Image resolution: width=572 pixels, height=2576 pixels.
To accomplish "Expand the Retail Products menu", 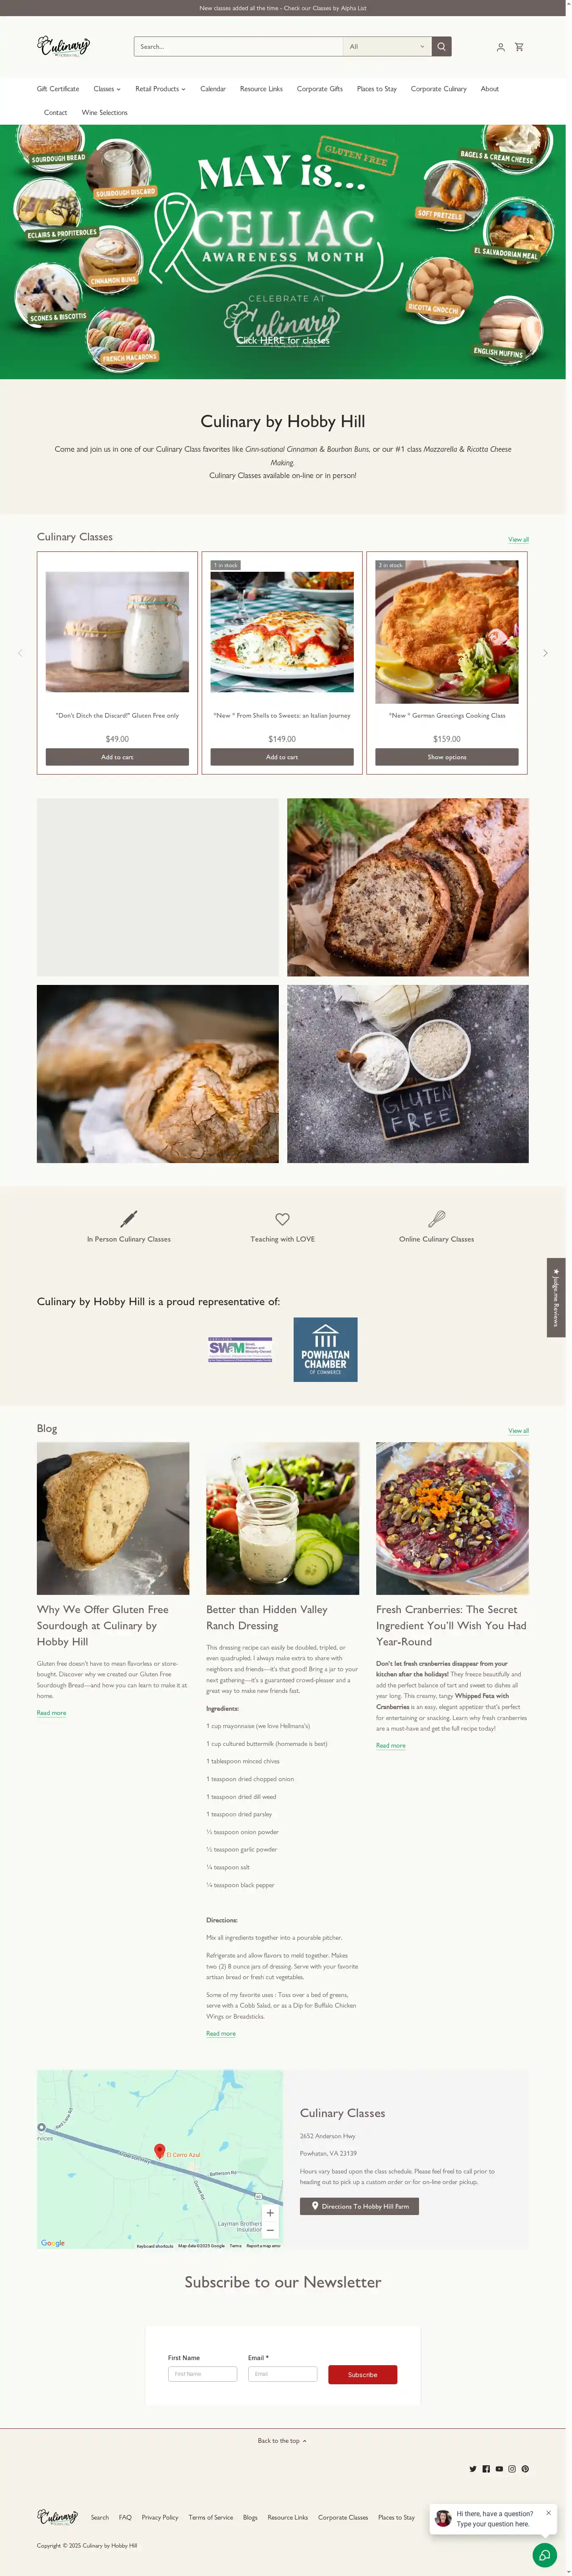I will pyautogui.click(x=161, y=89).
